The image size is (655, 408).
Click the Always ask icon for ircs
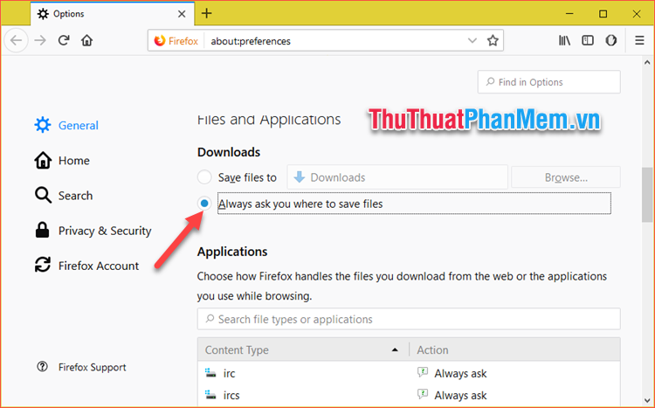click(423, 394)
